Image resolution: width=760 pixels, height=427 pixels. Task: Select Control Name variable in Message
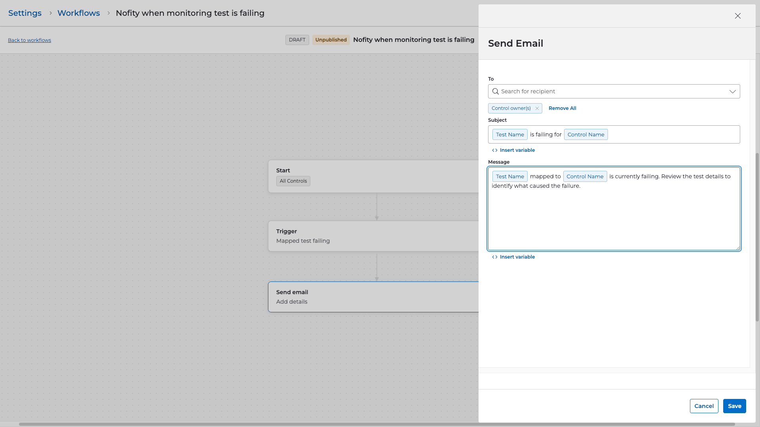585,176
